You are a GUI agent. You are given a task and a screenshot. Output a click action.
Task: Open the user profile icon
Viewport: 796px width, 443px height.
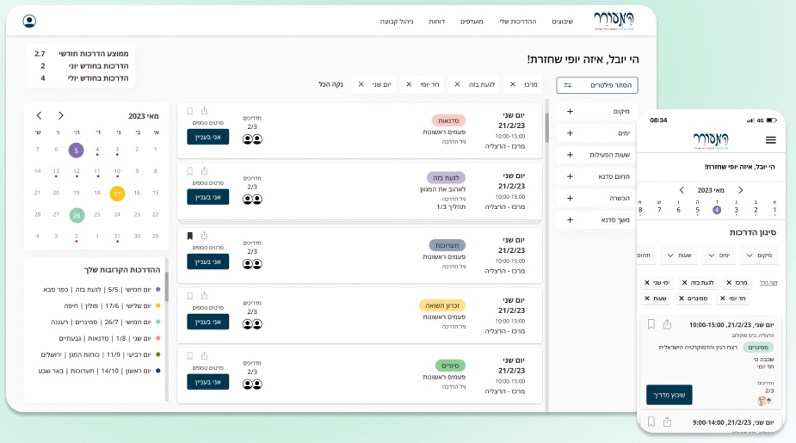(x=29, y=21)
